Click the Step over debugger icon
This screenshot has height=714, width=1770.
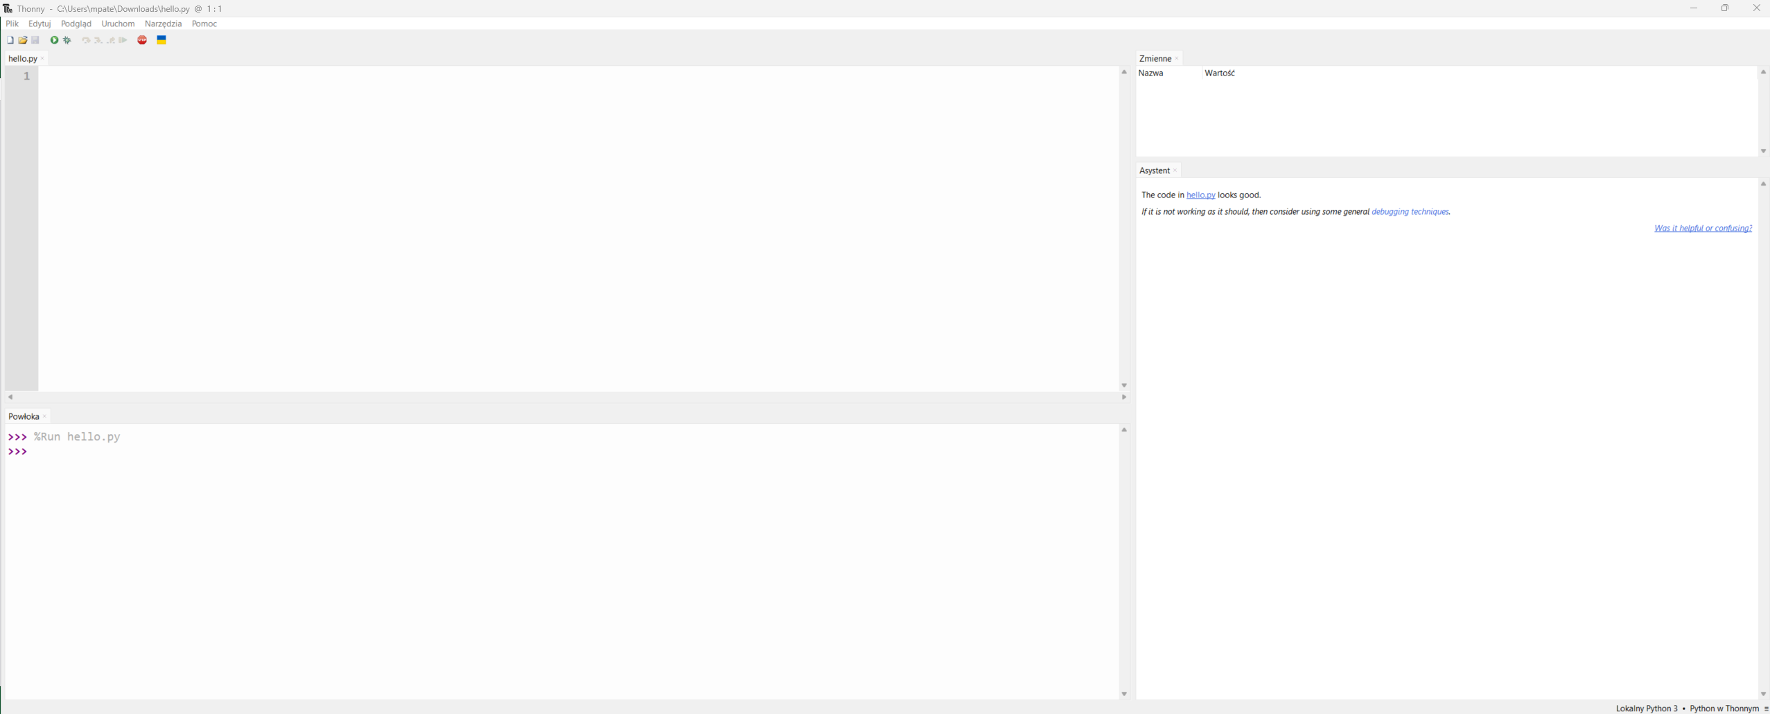click(x=86, y=40)
